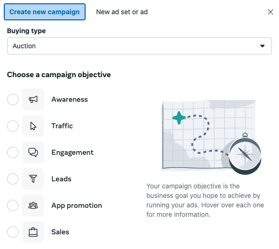The image size is (279, 249).
Task: Click the App promotion people icon
Action: point(33,205)
